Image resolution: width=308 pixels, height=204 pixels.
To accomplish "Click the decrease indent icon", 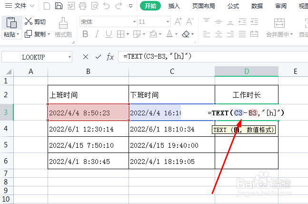I will pyautogui.click(x=242, y=21).
